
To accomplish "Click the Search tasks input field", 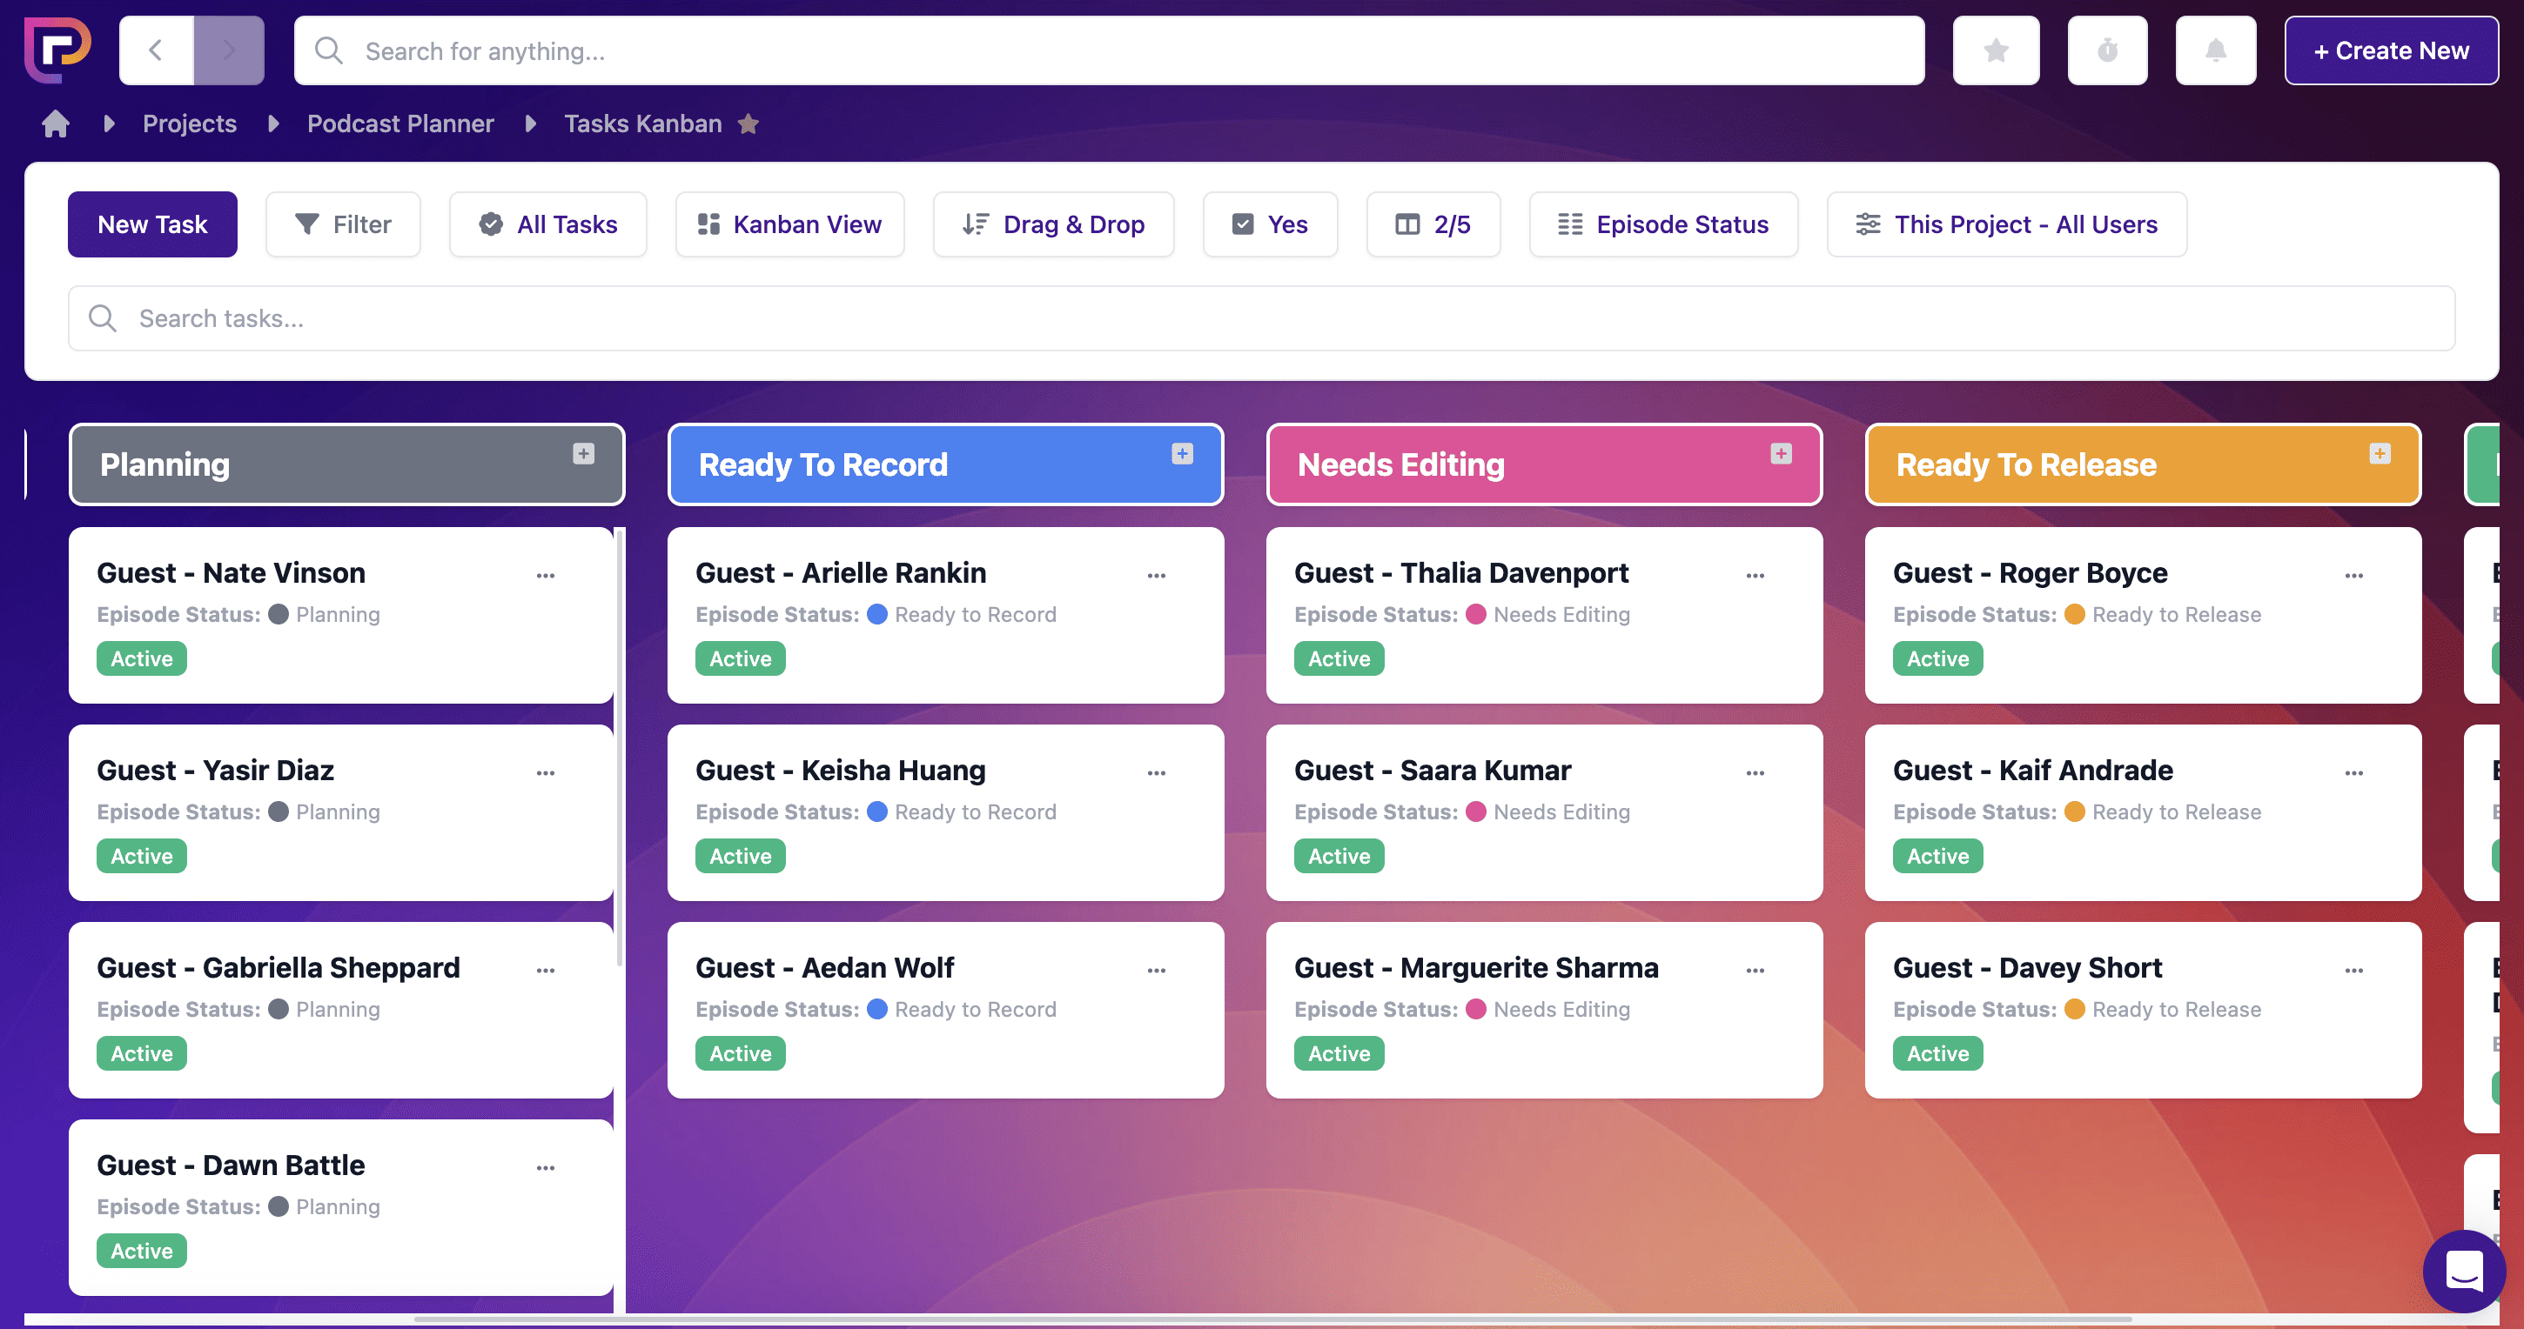I will click(1260, 318).
